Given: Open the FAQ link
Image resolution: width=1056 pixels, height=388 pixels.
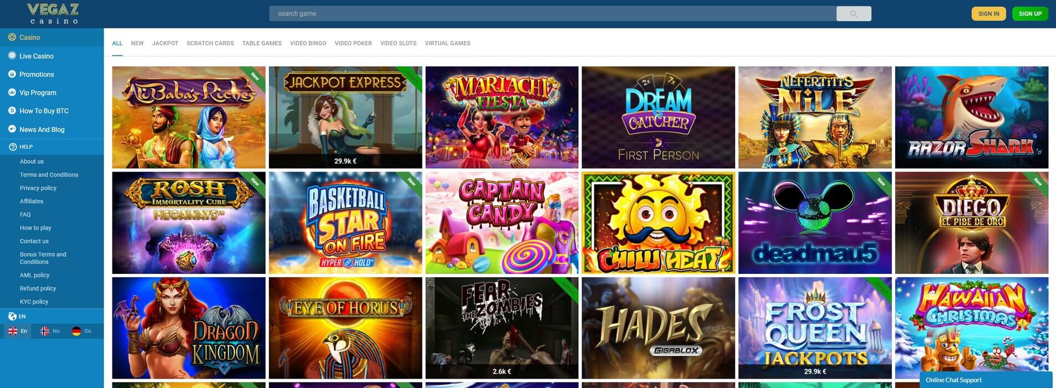Looking at the screenshot, I should [x=25, y=215].
